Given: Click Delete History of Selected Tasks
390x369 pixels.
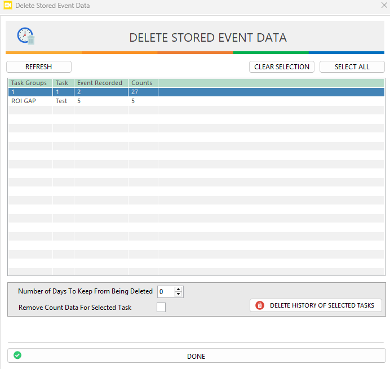Looking at the screenshot, I should pyautogui.click(x=316, y=305).
